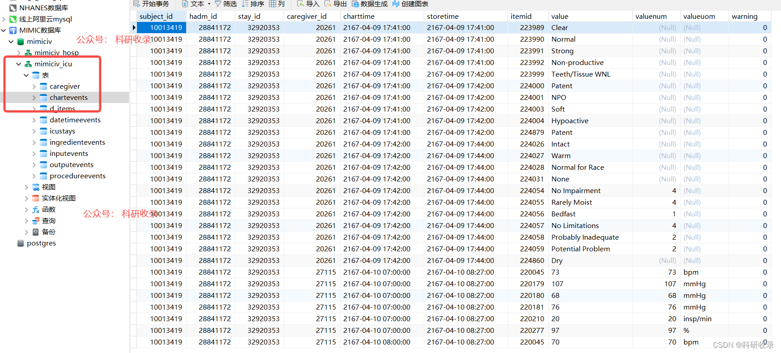Click the postgres database icon
The image size is (781, 353).
pos(21,243)
